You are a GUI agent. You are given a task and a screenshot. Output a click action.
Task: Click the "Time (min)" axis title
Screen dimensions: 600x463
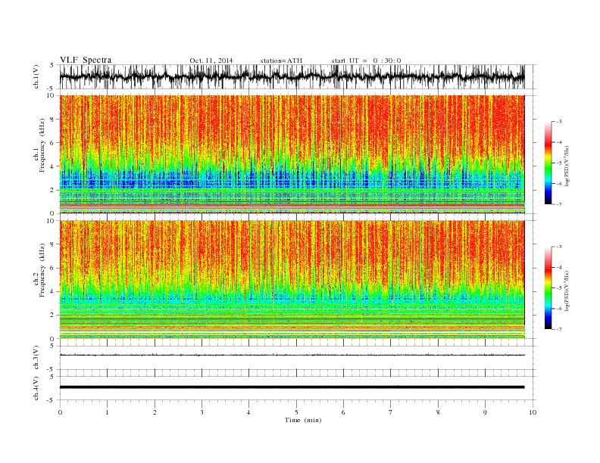pyautogui.click(x=303, y=420)
